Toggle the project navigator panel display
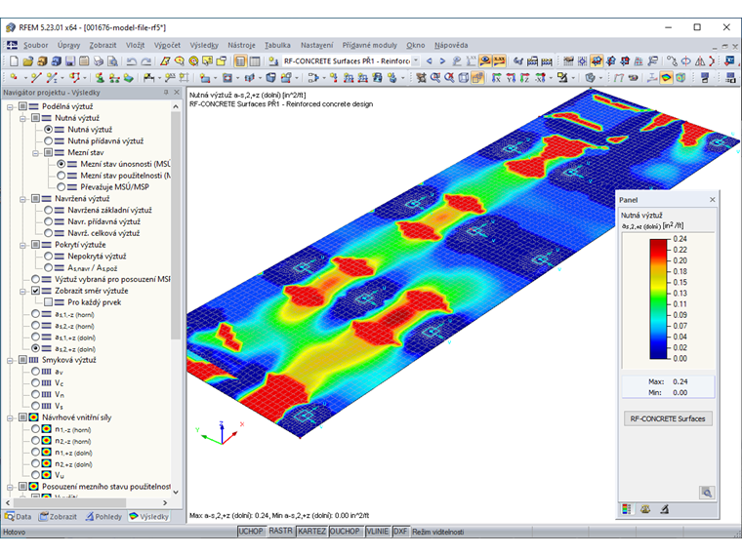Viewport: 742px width, 556px height. (x=240, y=61)
